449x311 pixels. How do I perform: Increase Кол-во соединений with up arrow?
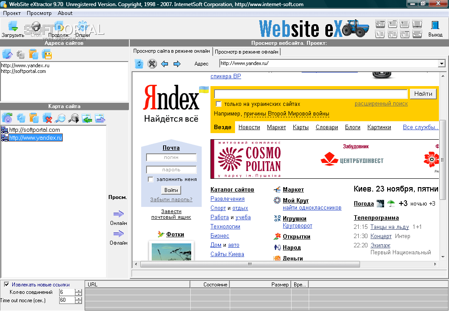[x=78, y=291]
